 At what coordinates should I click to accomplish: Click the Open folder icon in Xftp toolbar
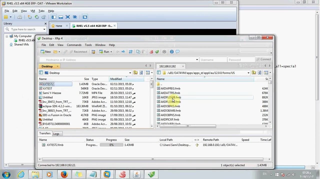click(55, 52)
